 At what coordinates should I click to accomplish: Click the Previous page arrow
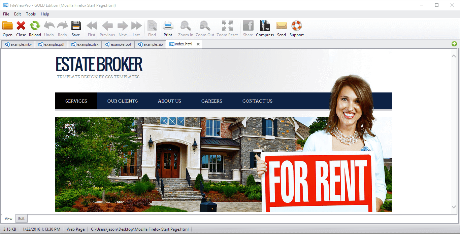coord(107,26)
